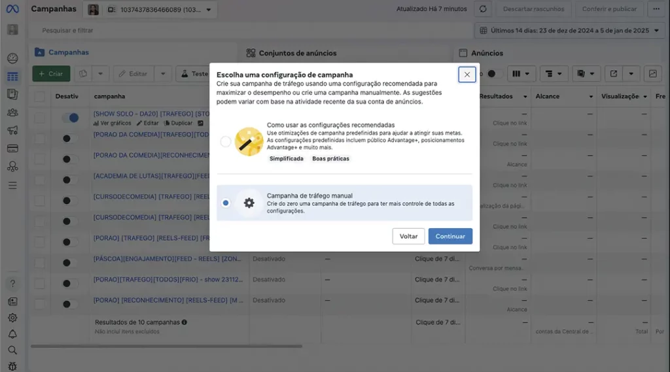Image resolution: width=670 pixels, height=372 pixels.
Task: Open the settings gear in the sidebar
Action: (x=12, y=318)
